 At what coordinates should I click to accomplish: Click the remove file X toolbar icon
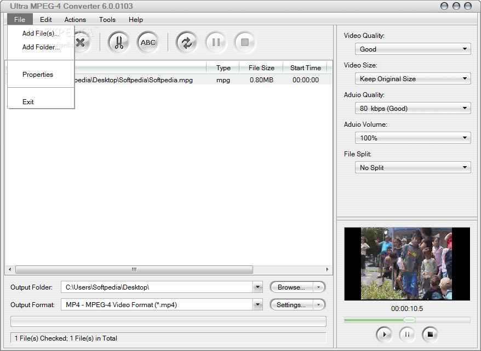81,42
